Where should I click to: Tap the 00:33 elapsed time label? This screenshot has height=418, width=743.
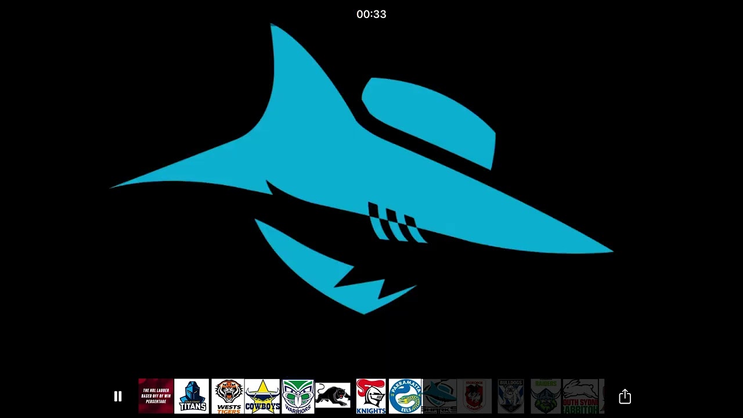coord(371,14)
